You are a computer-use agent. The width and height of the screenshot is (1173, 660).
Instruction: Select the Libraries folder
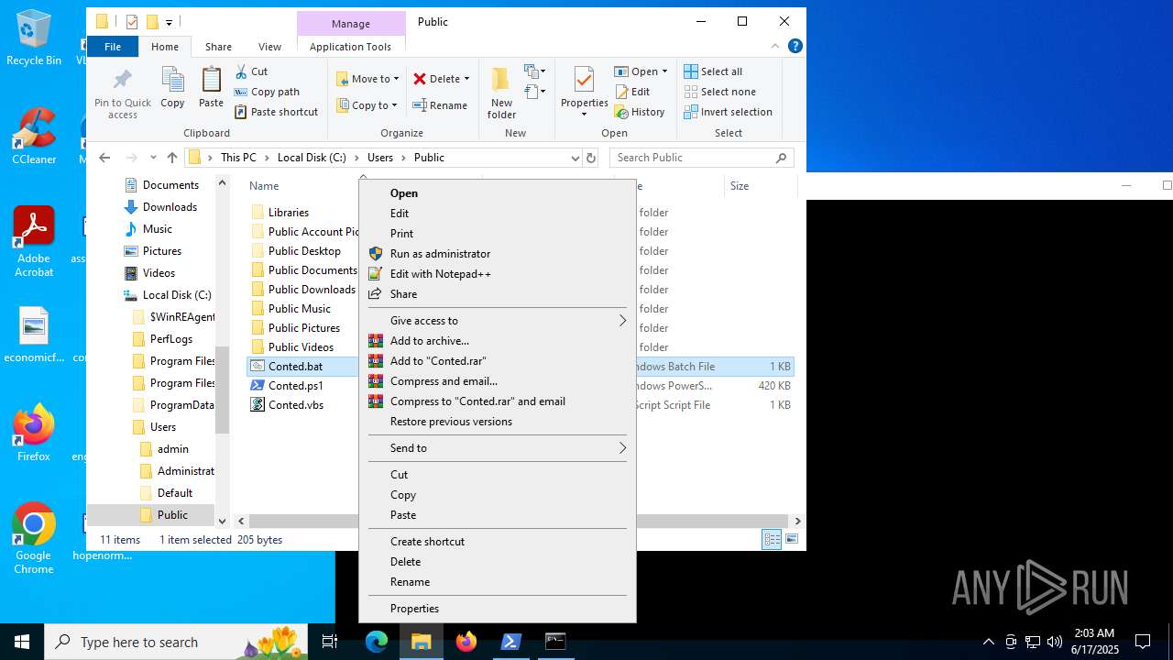click(x=288, y=213)
